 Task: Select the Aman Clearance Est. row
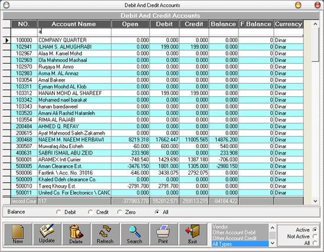pos(157,166)
